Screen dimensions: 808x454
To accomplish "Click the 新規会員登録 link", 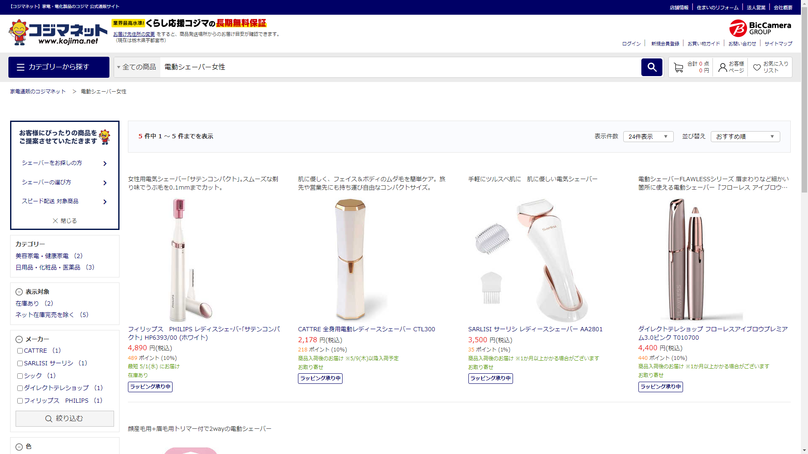I will click(665, 44).
